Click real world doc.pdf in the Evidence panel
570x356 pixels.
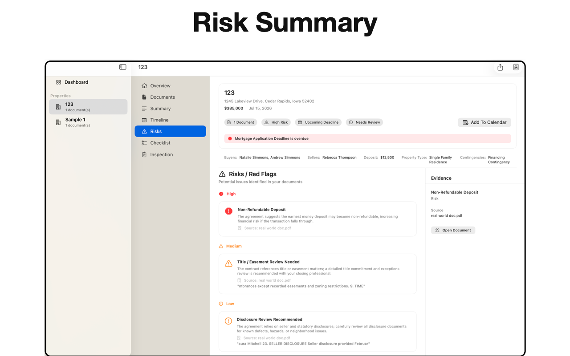pos(447,216)
